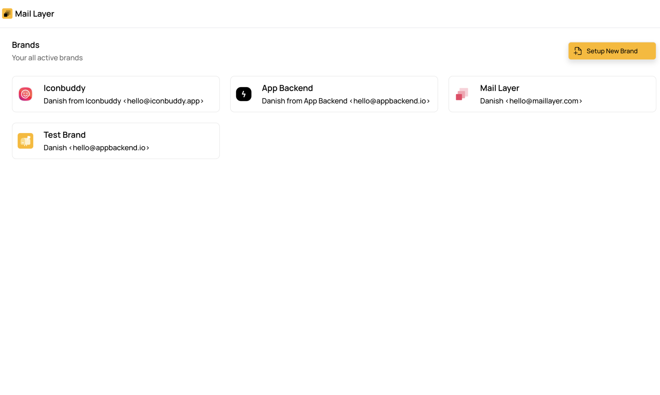Click the Mail Layer header title text

coord(34,14)
